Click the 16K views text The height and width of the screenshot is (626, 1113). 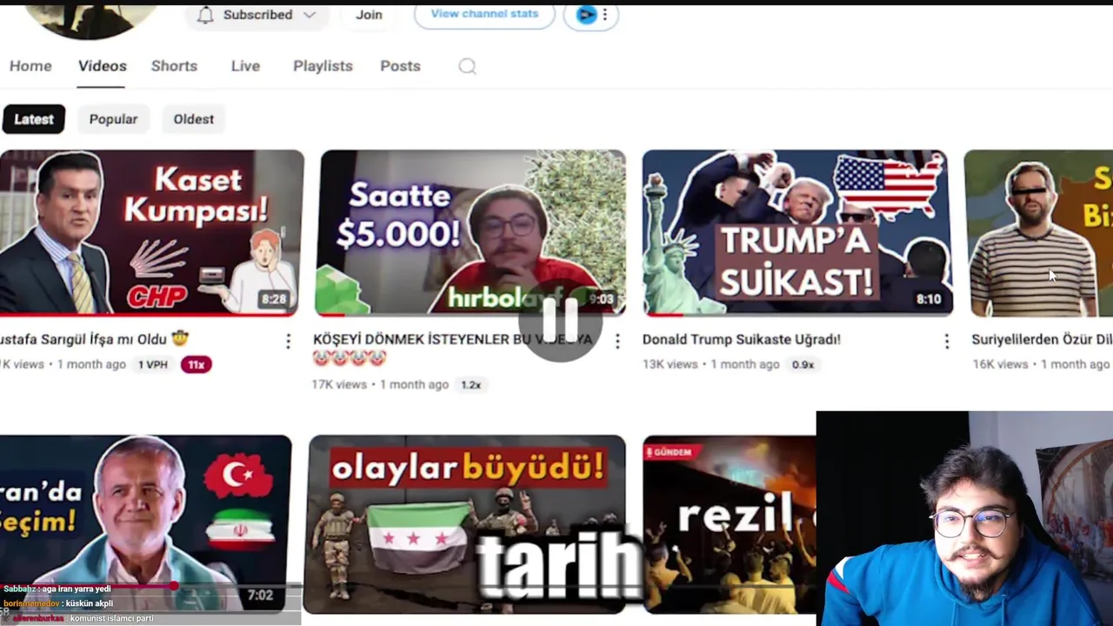(1000, 364)
